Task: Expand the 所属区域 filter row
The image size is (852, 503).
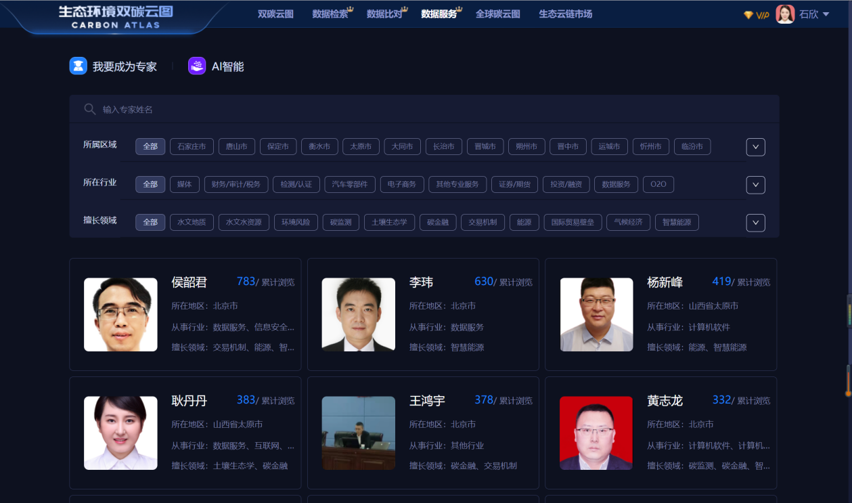Action: click(755, 147)
